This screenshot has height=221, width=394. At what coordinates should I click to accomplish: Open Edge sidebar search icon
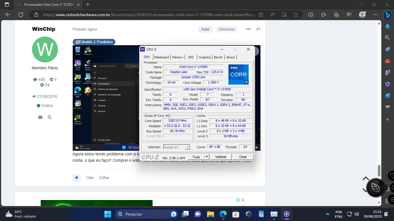387,38
